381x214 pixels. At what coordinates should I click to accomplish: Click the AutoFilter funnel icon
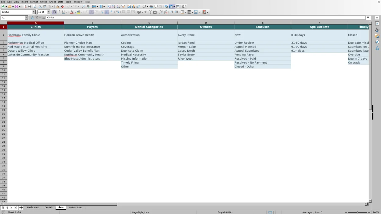[x=123, y=6]
